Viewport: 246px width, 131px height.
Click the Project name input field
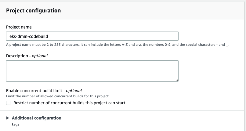pos(92,36)
